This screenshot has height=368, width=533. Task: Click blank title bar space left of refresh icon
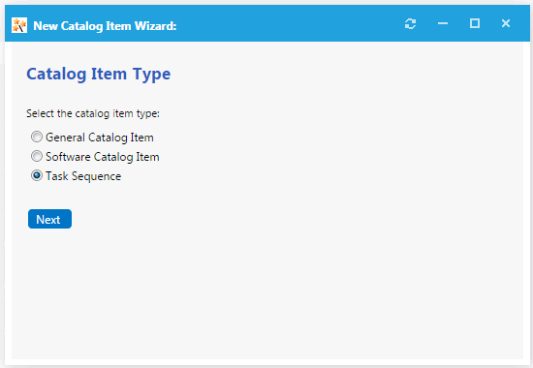(x=289, y=24)
